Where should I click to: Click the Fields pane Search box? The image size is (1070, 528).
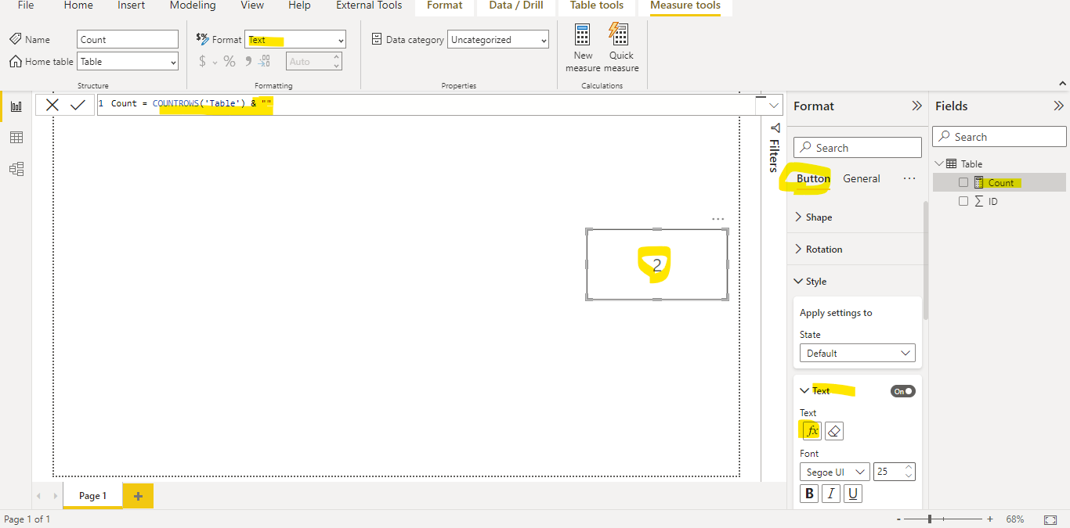coord(1000,137)
